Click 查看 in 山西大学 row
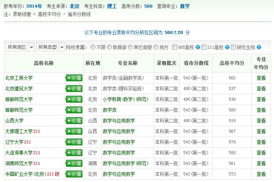274x182 pixels. coord(261,121)
